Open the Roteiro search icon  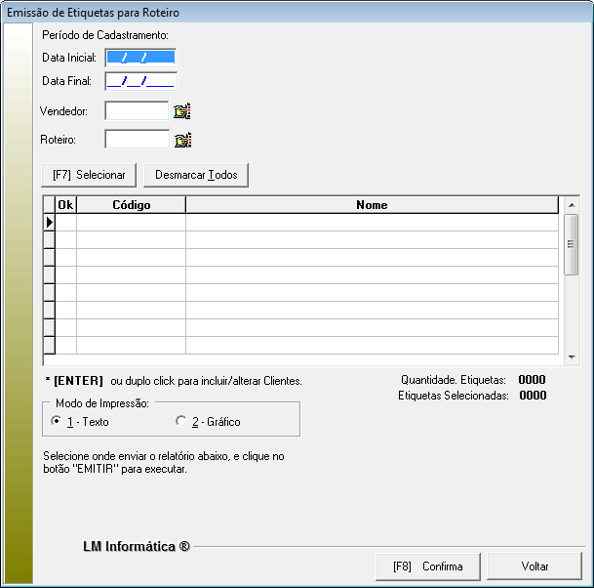pyautogui.click(x=182, y=141)
